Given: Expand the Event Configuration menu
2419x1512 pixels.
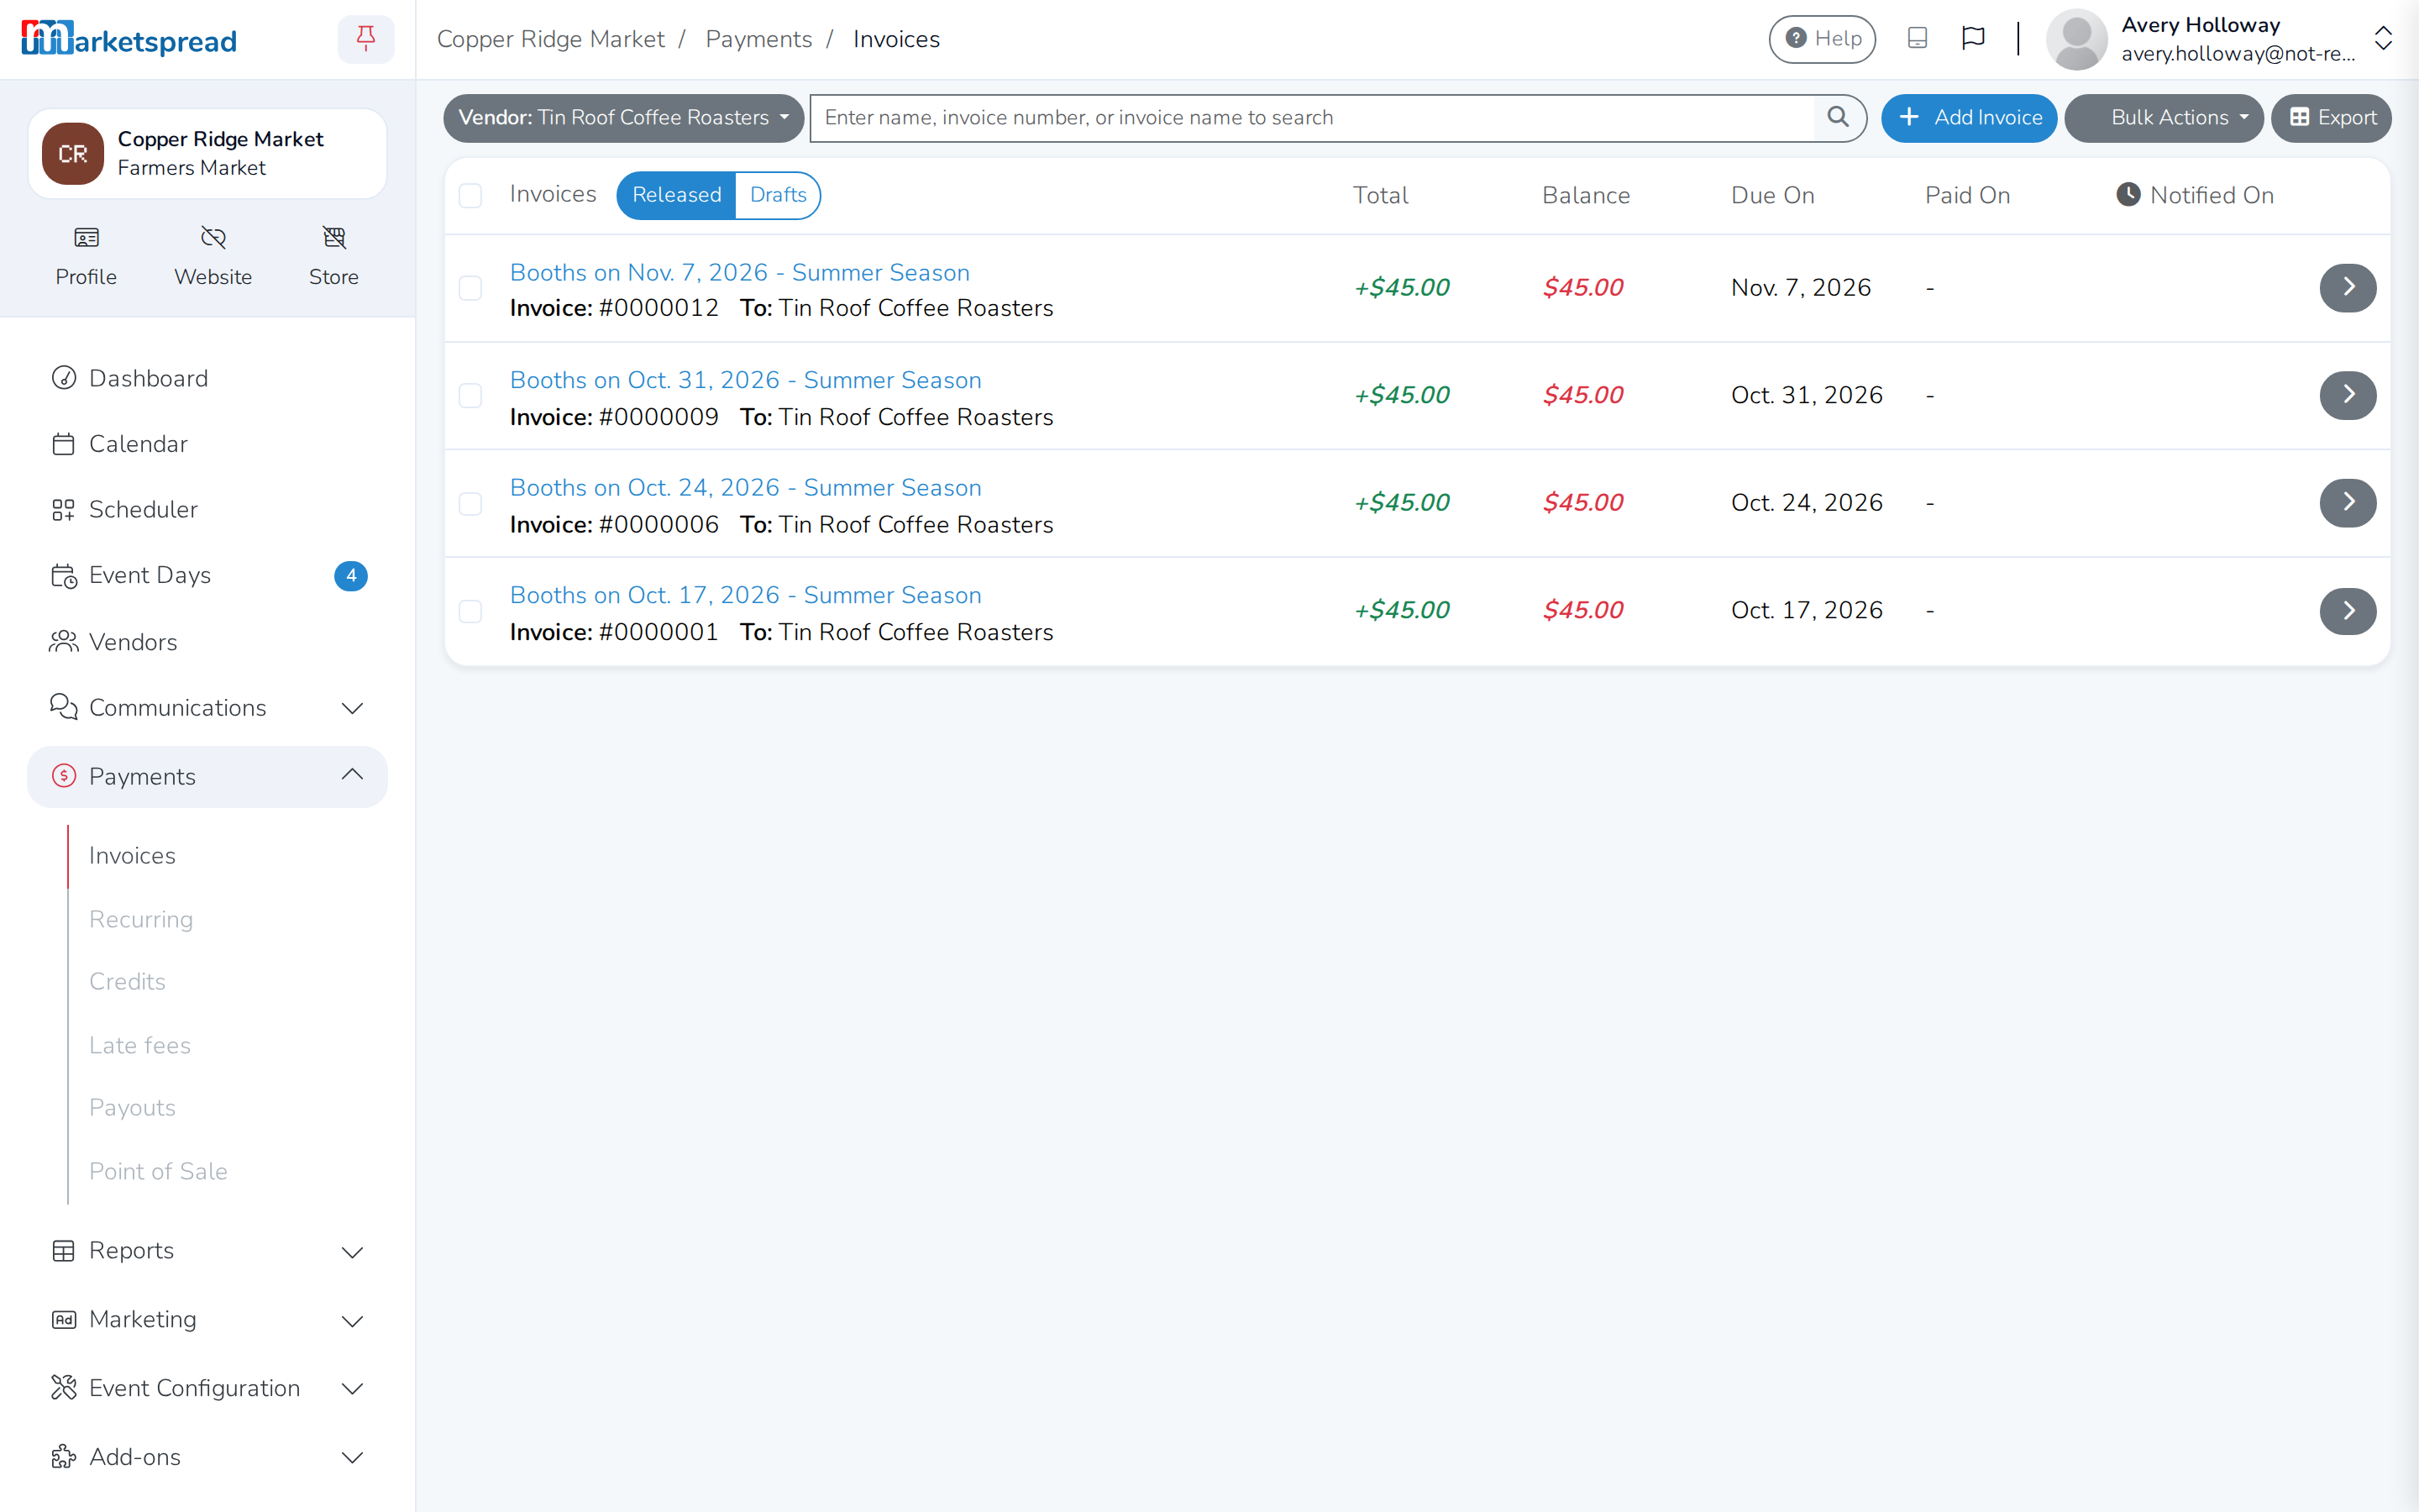Looking at the screenshot, I should [207, 1388].
